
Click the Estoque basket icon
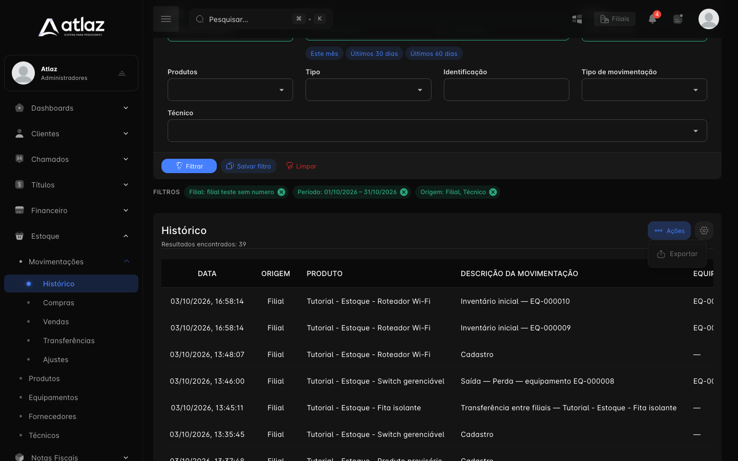pyautogui.click(x=19, y=236)
